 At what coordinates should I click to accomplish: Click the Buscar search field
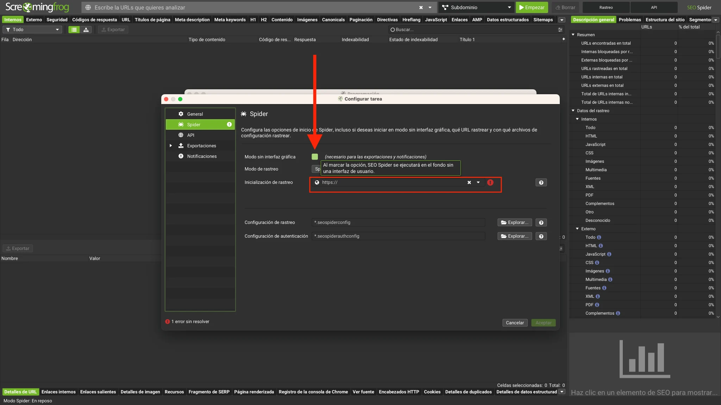472,30
